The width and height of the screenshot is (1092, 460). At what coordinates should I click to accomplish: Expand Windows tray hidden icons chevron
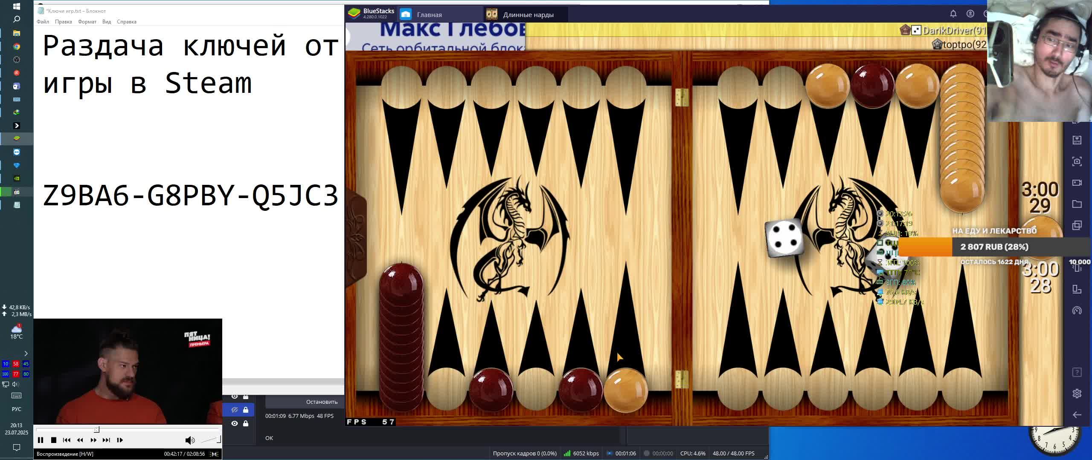[26, 354]
